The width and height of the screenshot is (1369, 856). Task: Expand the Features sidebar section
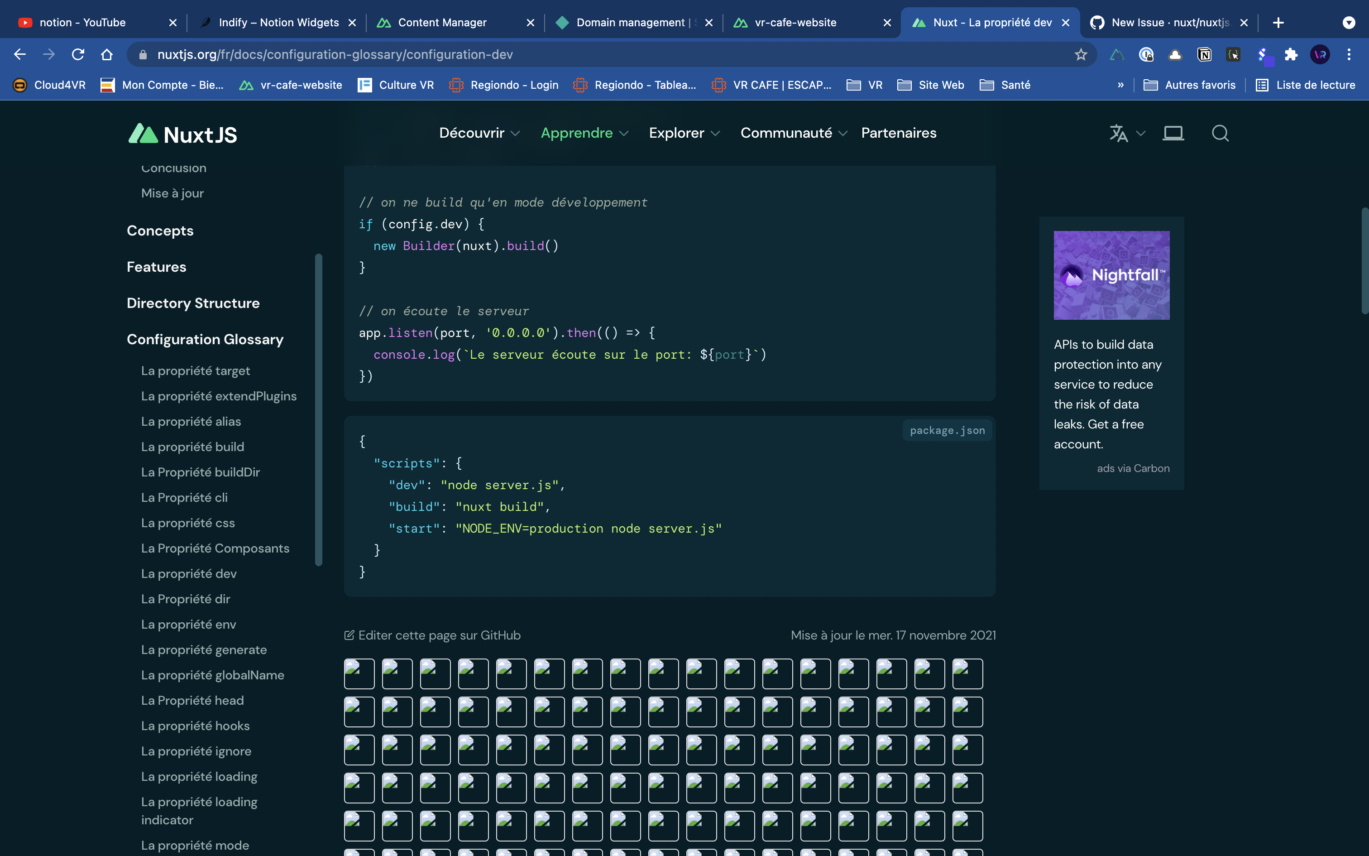[x=156, y=267]
